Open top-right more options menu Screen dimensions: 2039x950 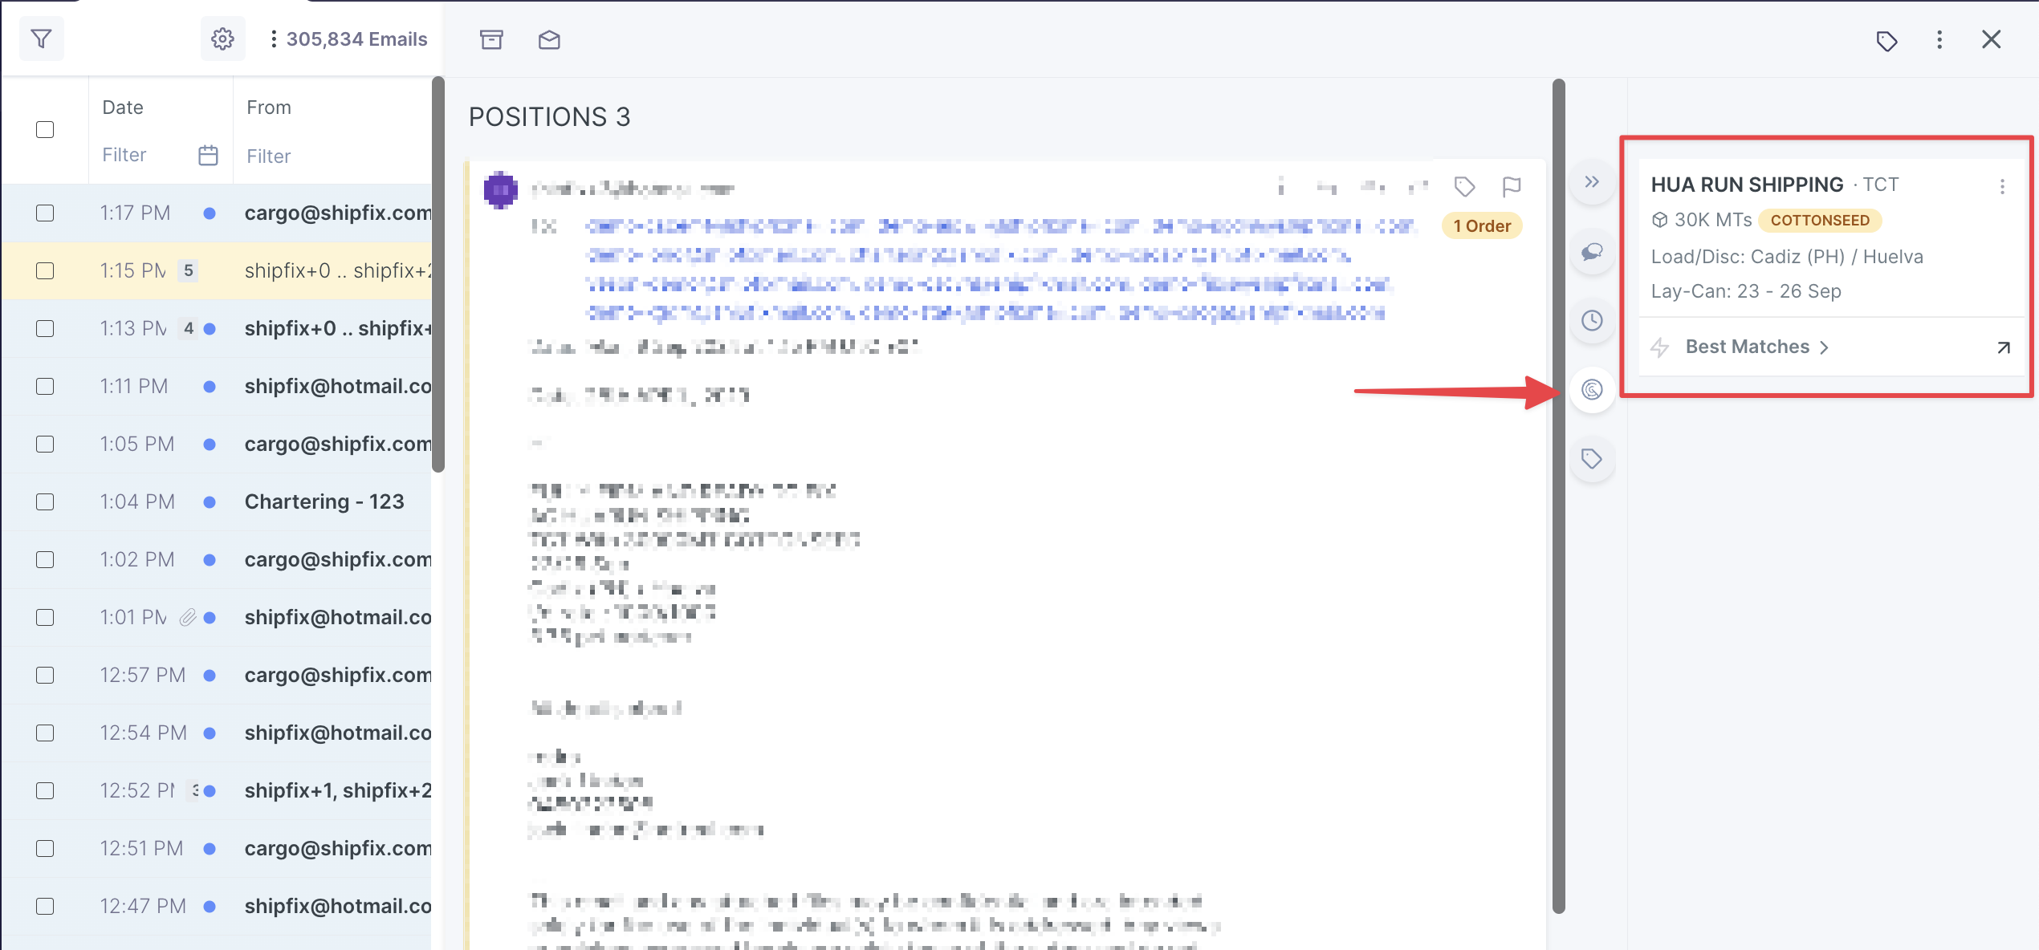(x=1939, y=39)
